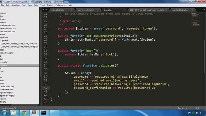The height and width of the screenshot is (116, 206).
Task: Open the Tools menu
Action: click(42, 5)
